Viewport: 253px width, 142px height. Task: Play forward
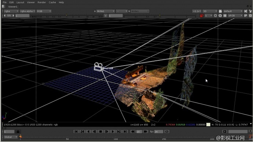[113, 132]
